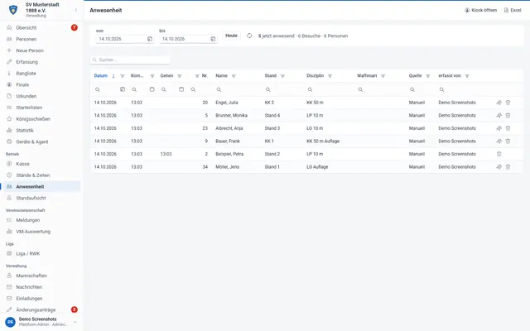530x331 pixels.
Task: Open filter for the Name column
Action: point(234,76)
